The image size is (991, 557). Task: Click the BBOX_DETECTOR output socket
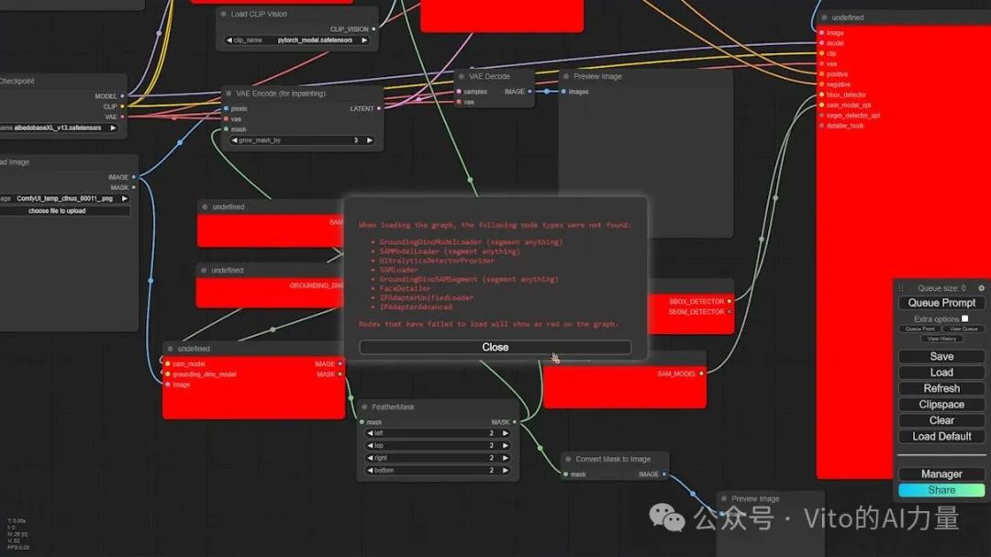pyautogui.click(x=729, y=302)
